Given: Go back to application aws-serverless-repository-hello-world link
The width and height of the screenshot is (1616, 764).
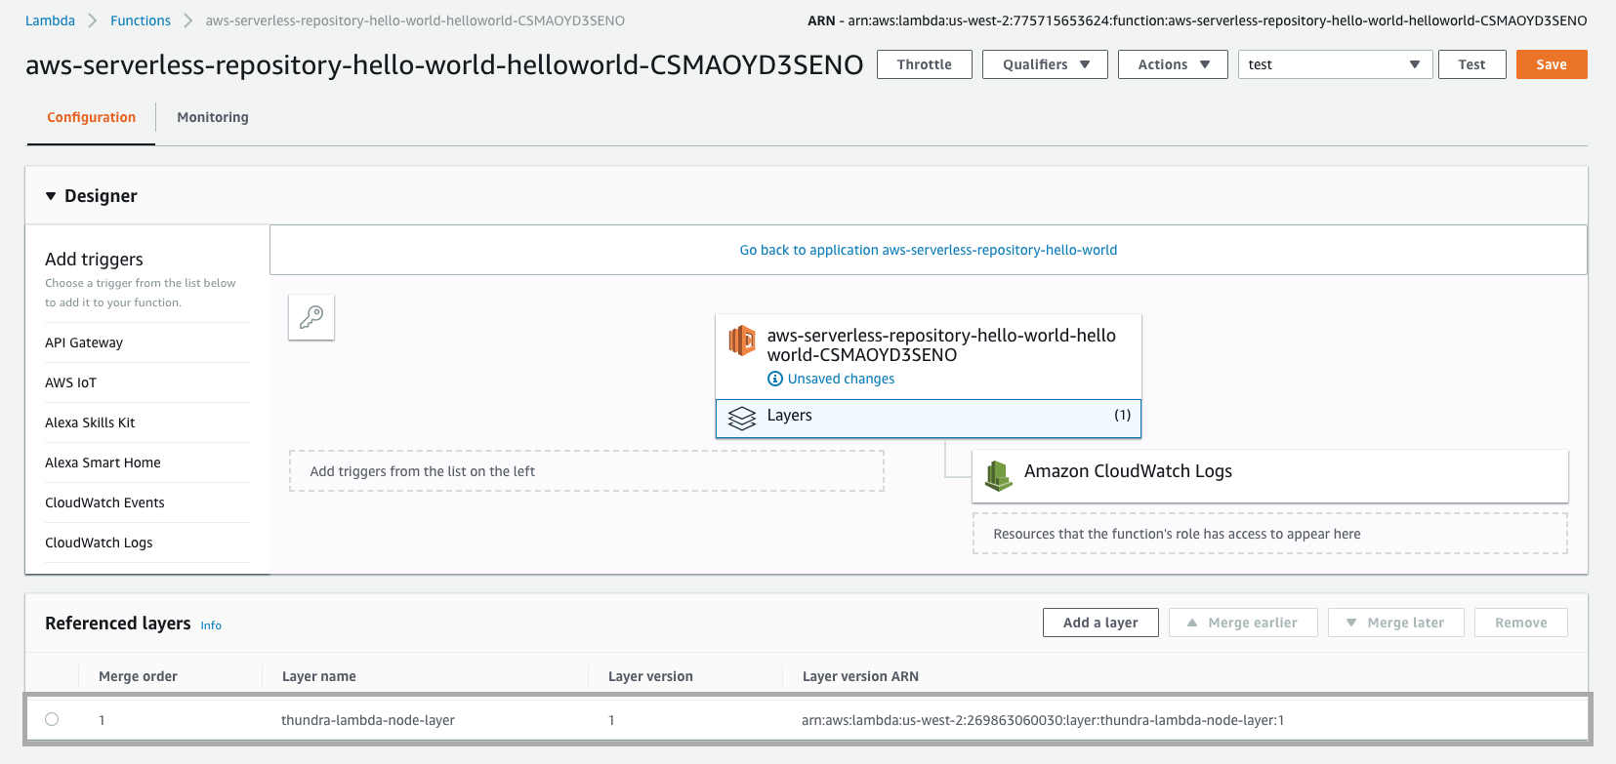Looking at the screenshot, I should coord(929,250).
